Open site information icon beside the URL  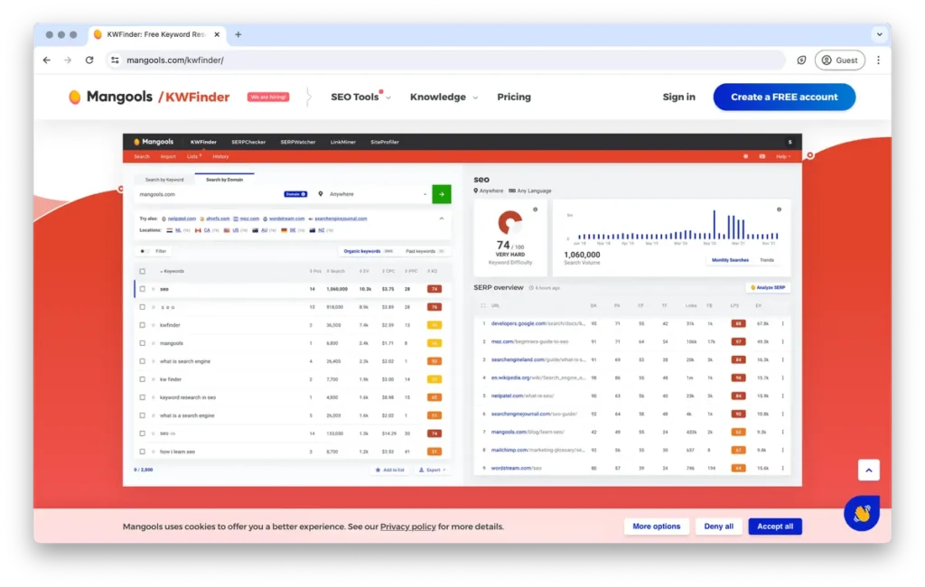pyautogui.click(x=115, y=61)
